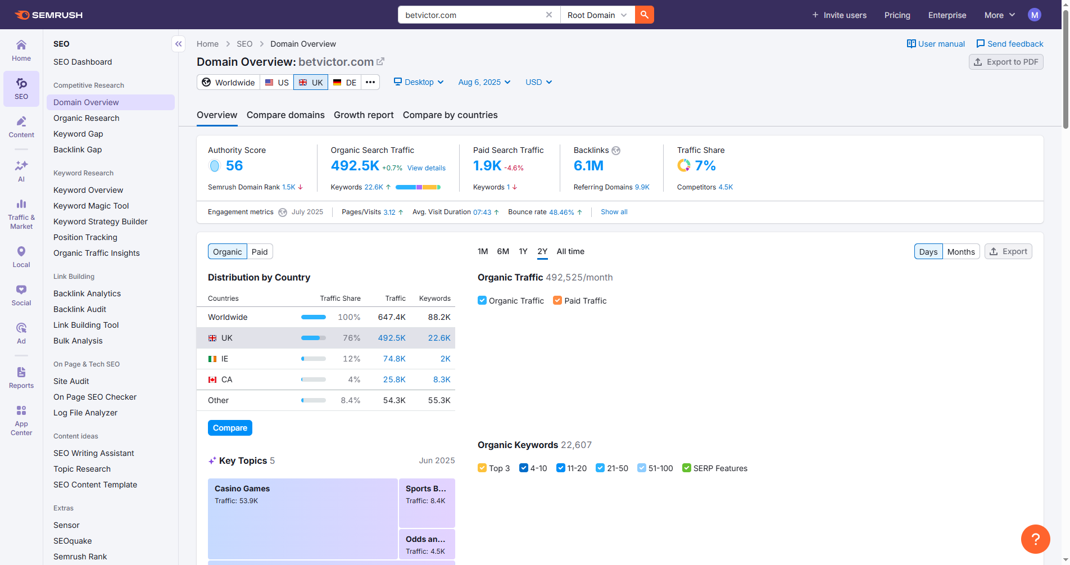Click the Export to PDF button

(1006, 62)
